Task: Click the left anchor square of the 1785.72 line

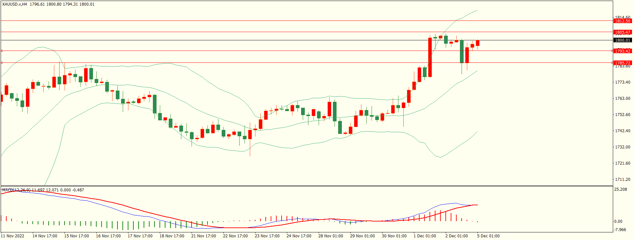Action: (2, 62)
